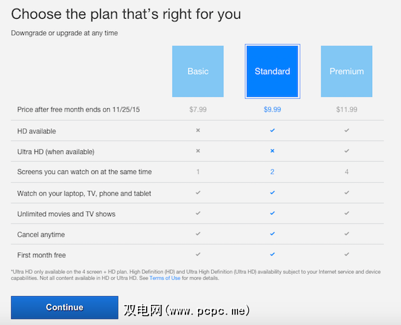Screen dimensions: 401x325
Task: Select the Basic plan tile
Action: 198,71
